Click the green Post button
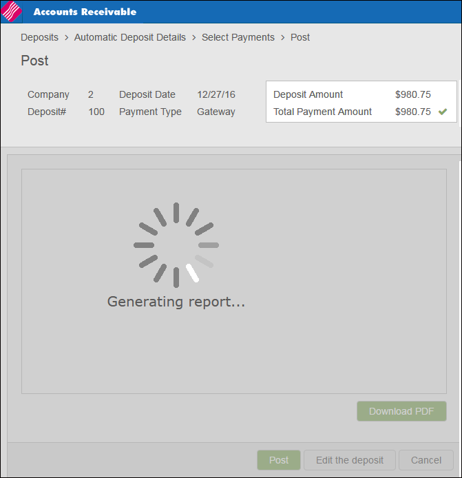The height and width of the screenshot is (478, 462). (x=279, y=460)
